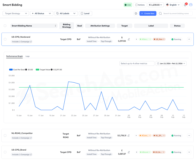Viewport: 196px width, 160px height.
Task: Add a label to US-CPG_Brand row
Action: click(136, 152)
